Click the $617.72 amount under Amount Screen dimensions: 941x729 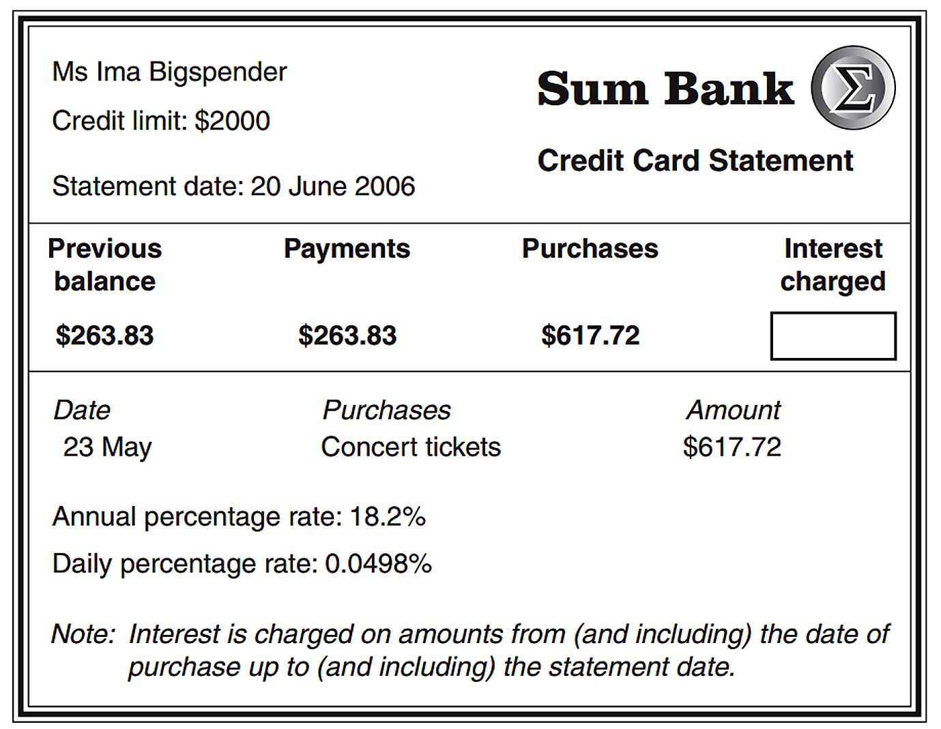[x=732, y=447]
